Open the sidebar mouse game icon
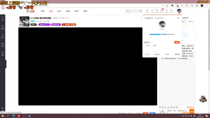 pos(3,36)
